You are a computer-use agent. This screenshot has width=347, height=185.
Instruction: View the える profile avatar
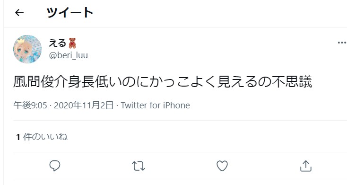pyautogui.click(x=27, y=49)
